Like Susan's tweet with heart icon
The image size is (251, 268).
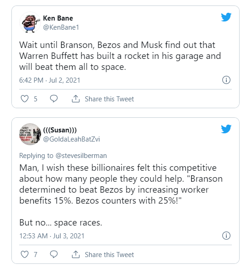click(x=25, y=254)
